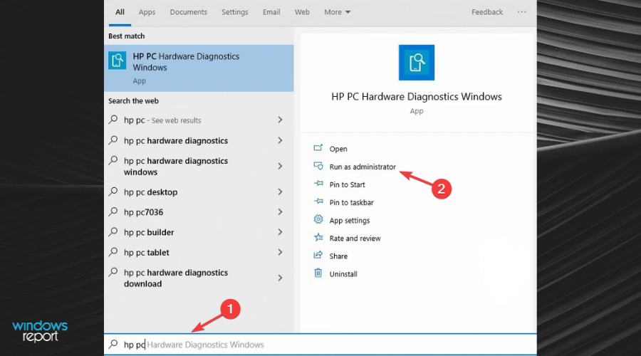The image size is (641, 356).
Task: Open App settings
Action: click(350, 220)
